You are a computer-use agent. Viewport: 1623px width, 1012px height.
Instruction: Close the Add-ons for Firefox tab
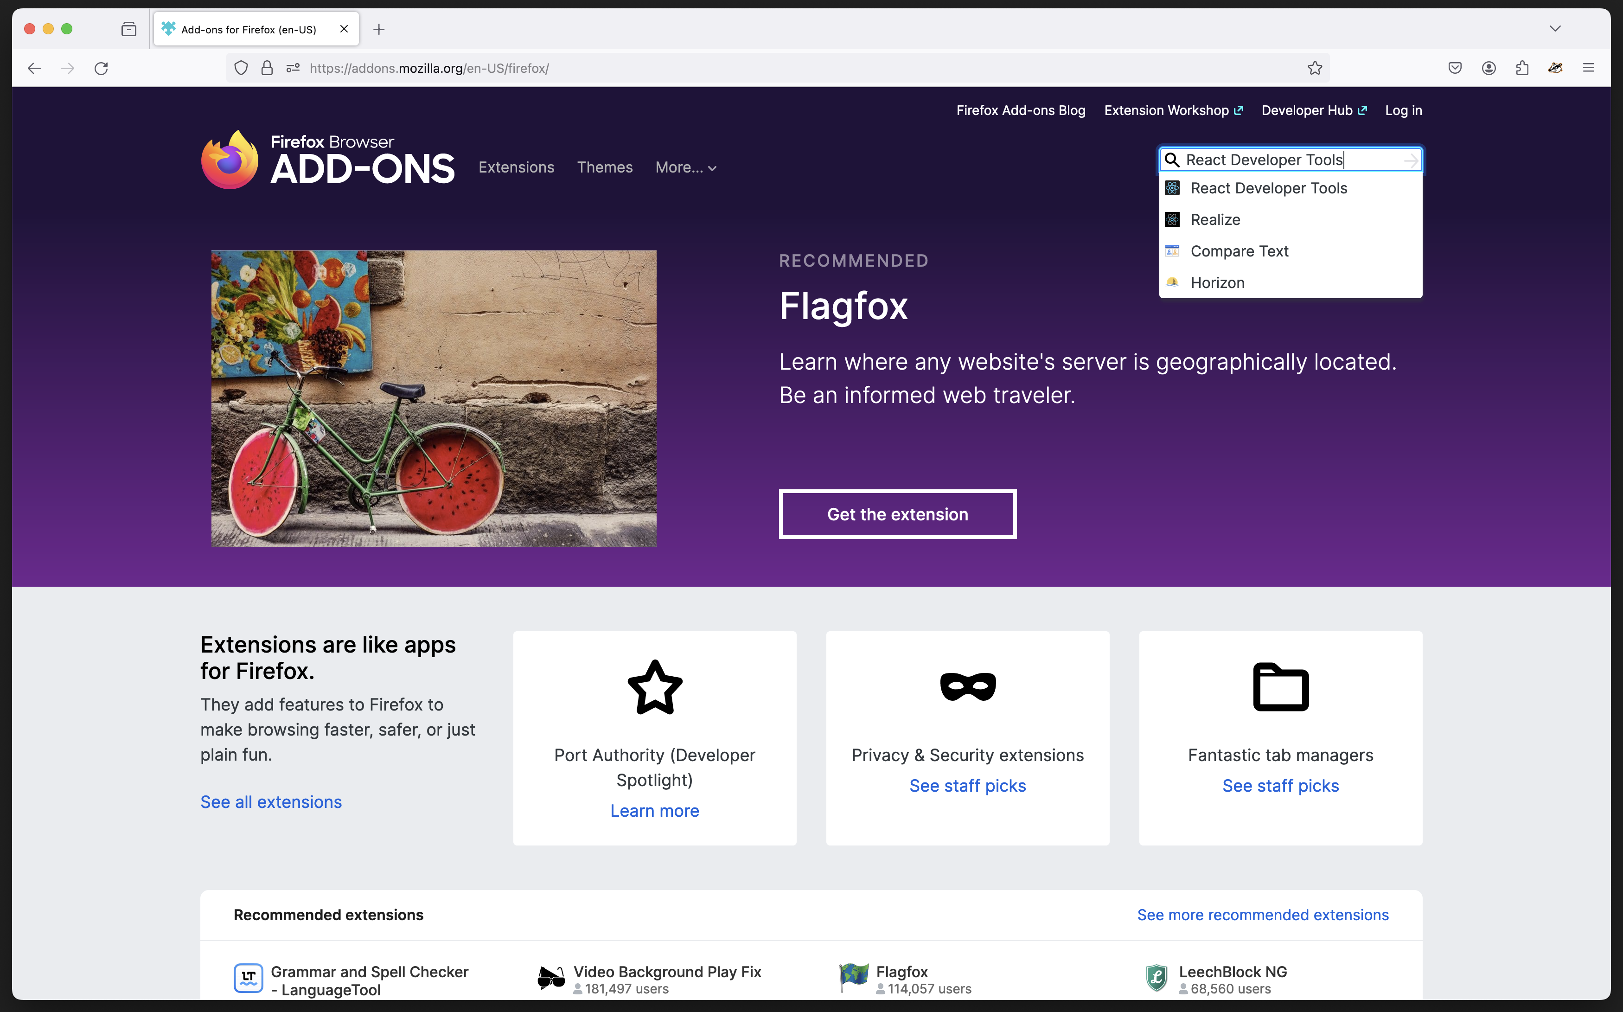pos(344,29)
